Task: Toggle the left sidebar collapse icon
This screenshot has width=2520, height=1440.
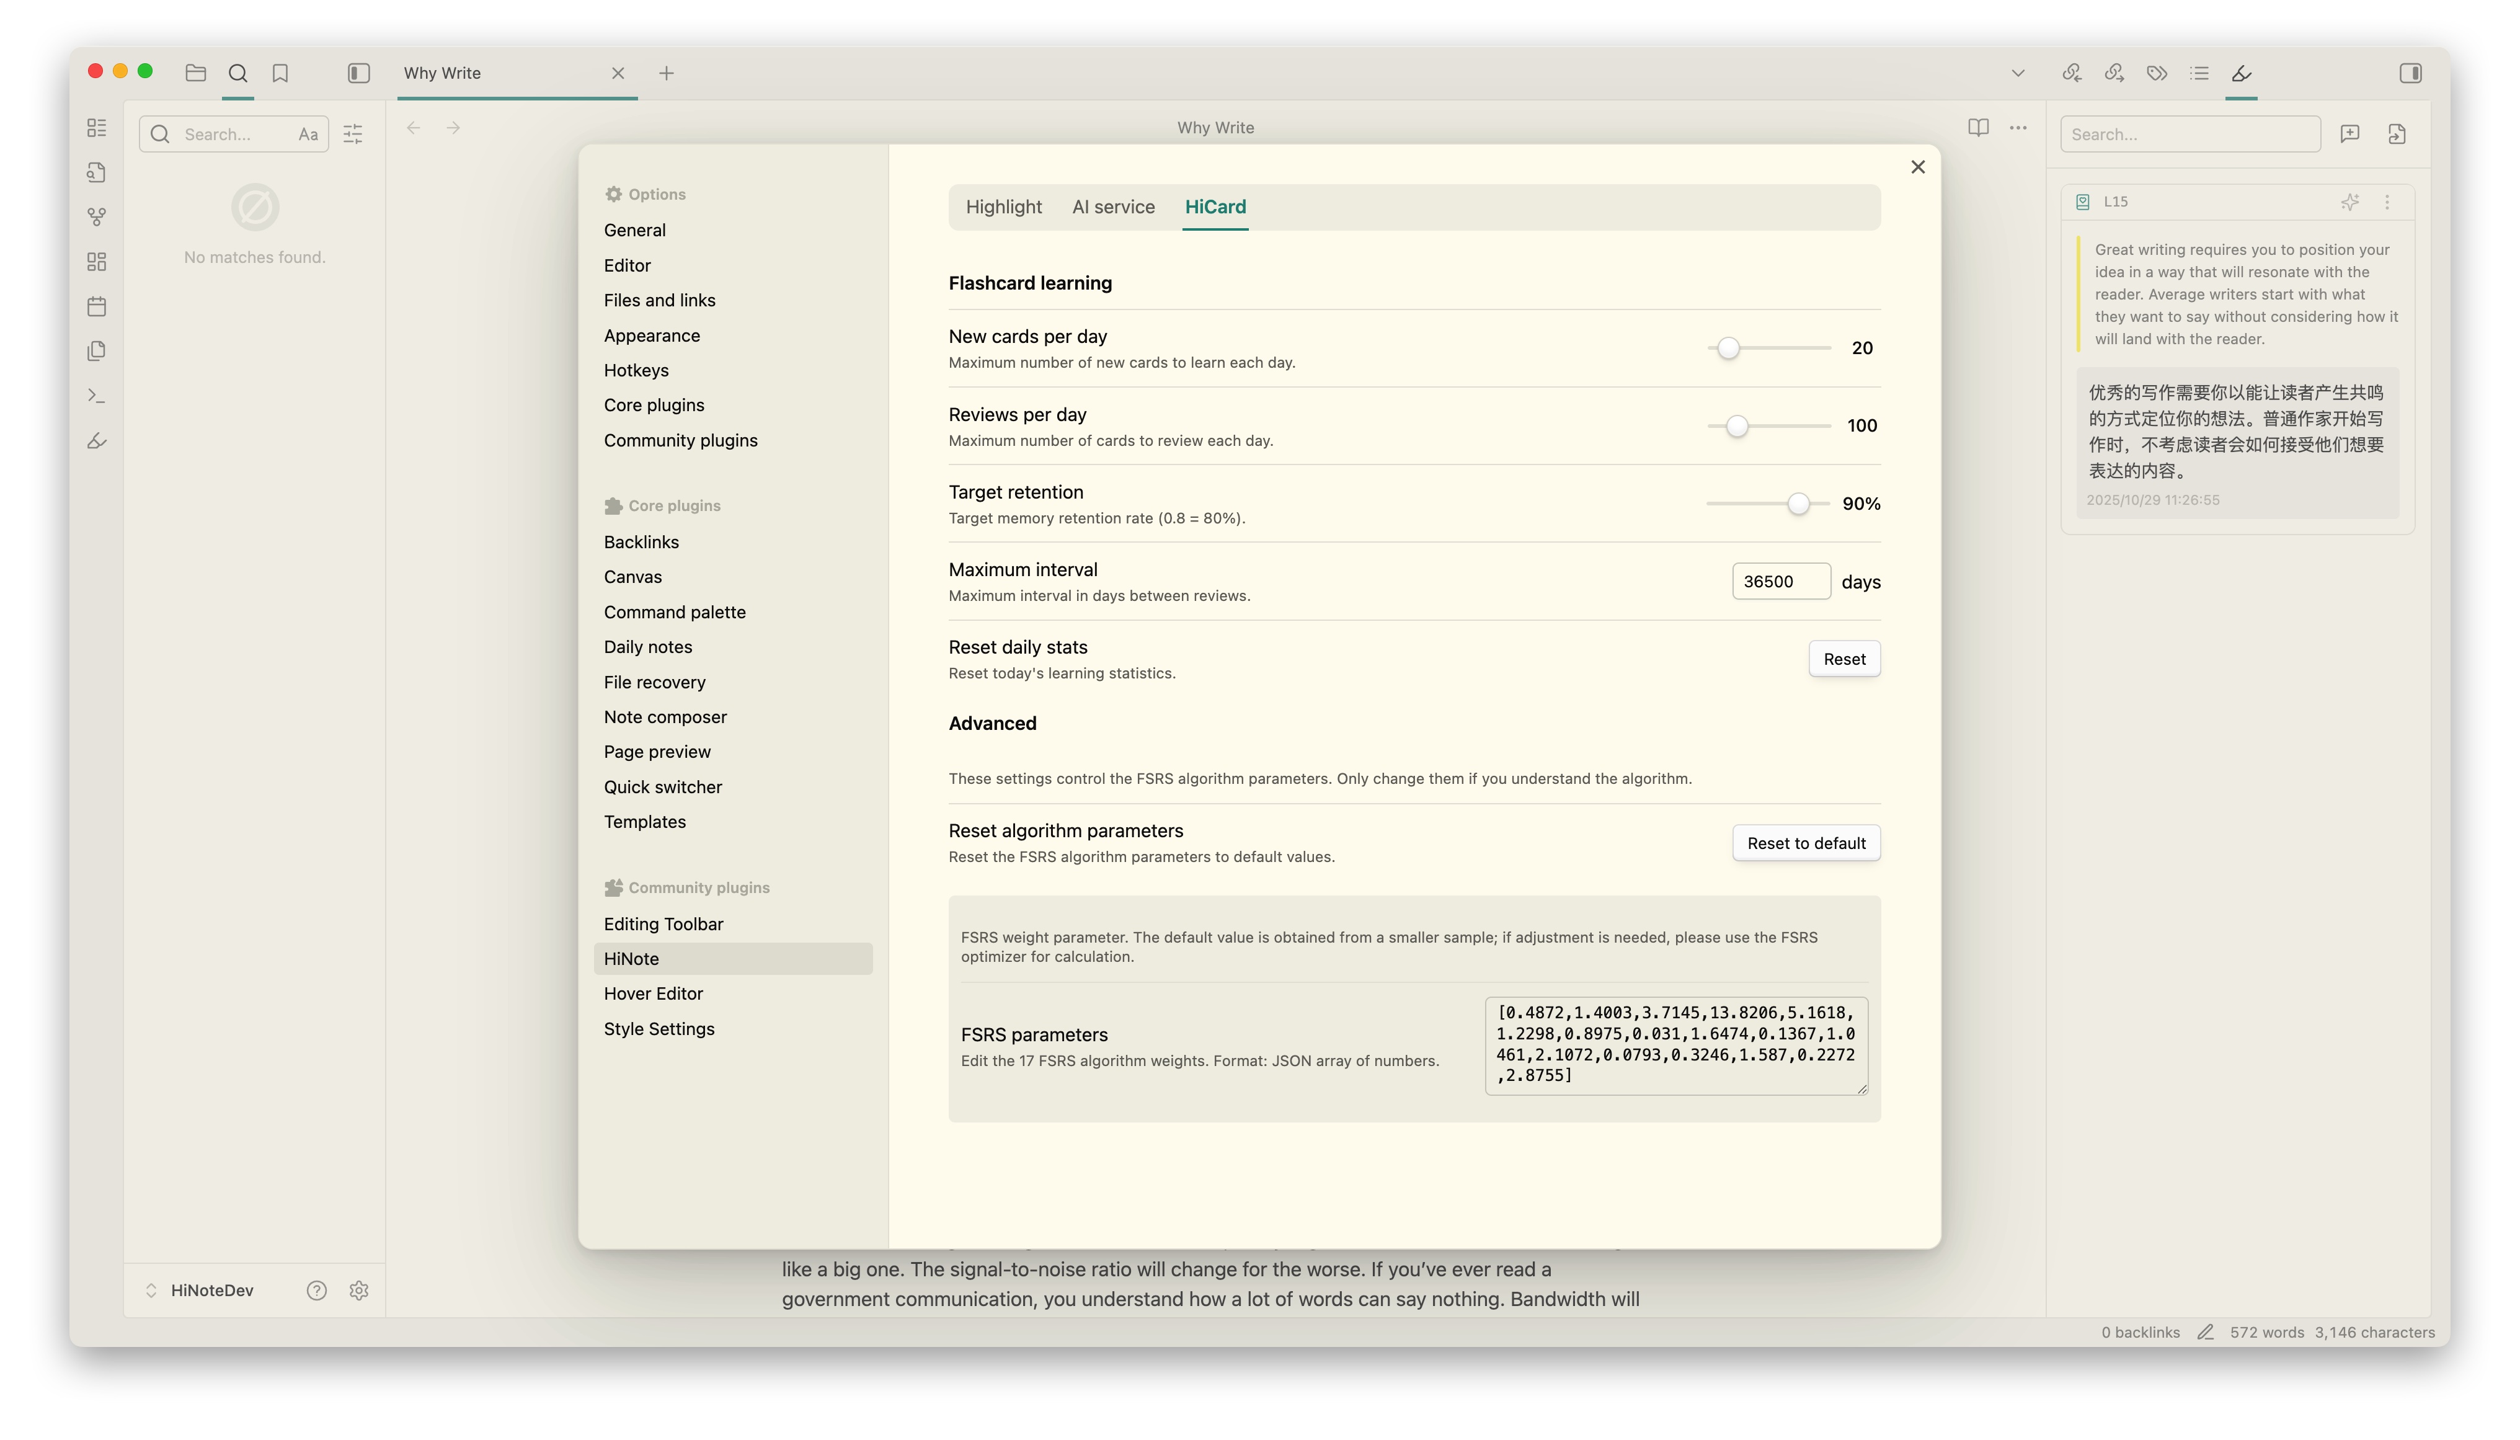Action: pos(358,73)
